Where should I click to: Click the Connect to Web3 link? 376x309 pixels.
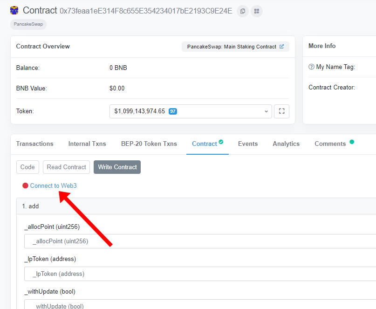[x=54, y=185]
